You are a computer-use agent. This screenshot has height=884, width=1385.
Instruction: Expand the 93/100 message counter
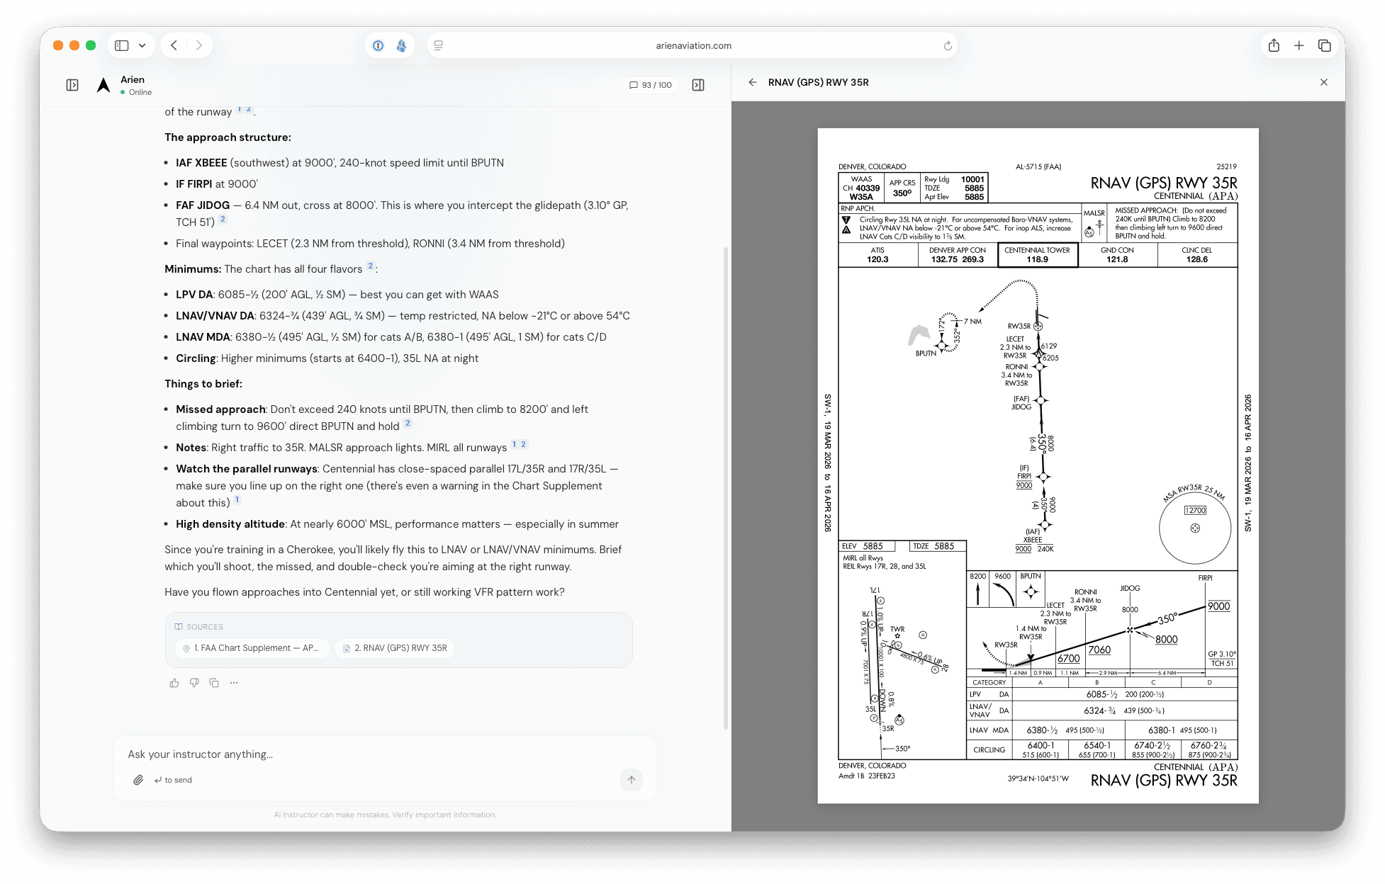pos(651,84)
